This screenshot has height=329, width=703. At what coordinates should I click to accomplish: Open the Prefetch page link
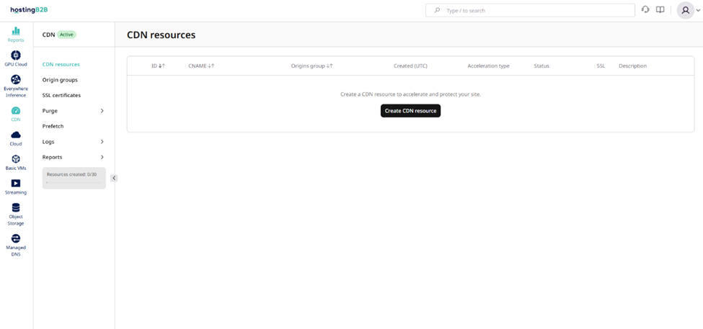pyautogui.click(x=53, y=126)
